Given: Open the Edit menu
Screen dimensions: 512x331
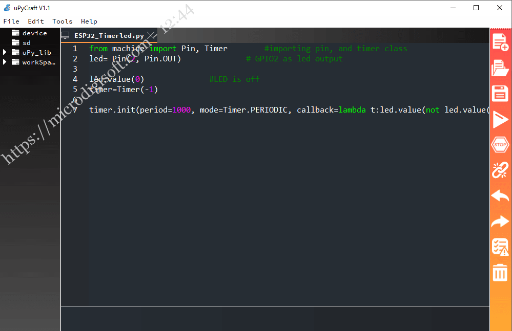Looking at the screenshot, I should pyautogui.click(x=35, y=21).
